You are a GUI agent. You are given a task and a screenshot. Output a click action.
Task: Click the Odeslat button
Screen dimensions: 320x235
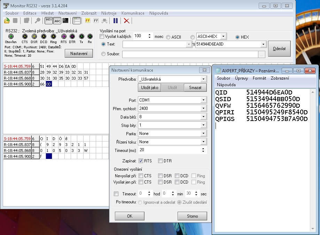279,49
